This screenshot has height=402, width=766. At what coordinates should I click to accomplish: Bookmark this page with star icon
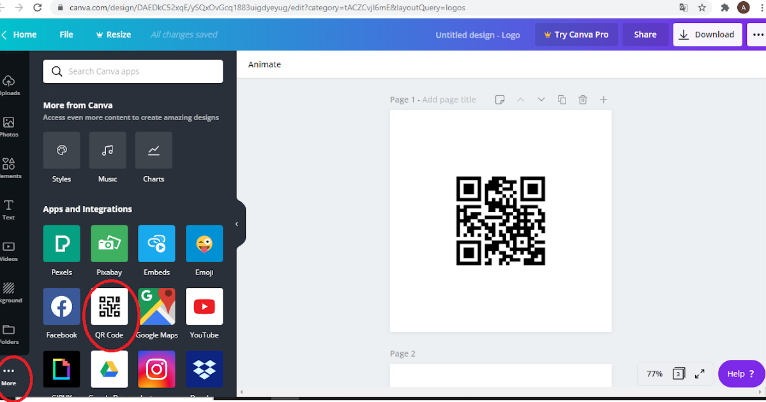pyautogui.click(x=702, y=8)
